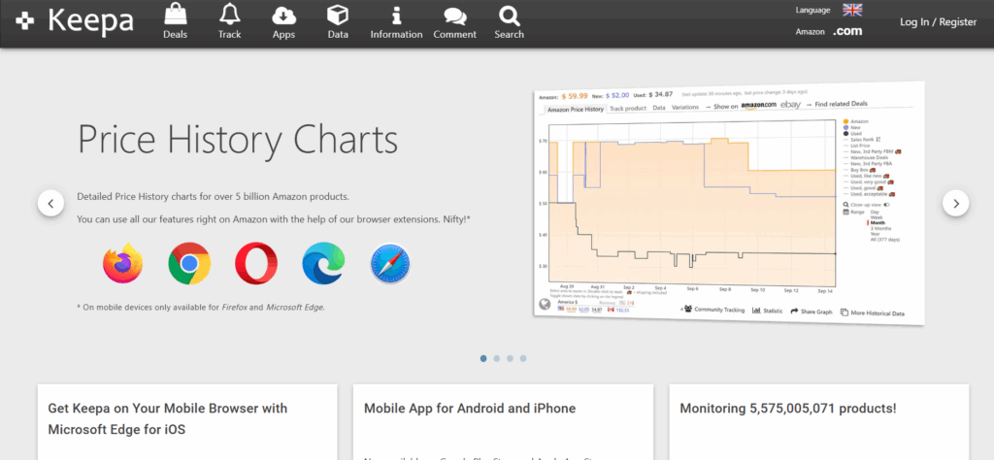
Task: Select the Amazon Price History tab in the chart
Action: pos(575,109)
